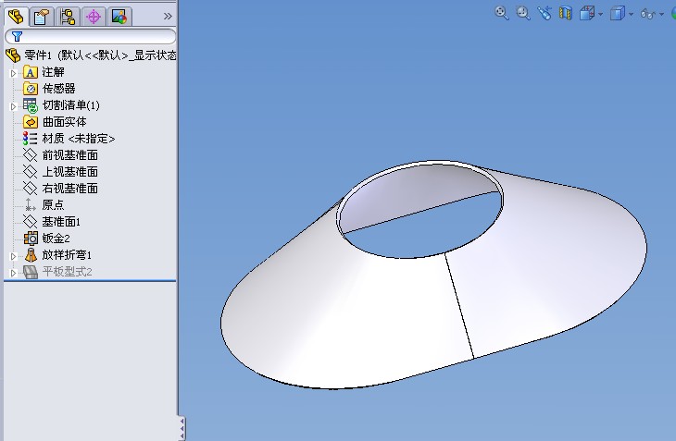This screenshot has width=676, height=441.
Task: Toggle the Section View icon
Action: [566, 13]
